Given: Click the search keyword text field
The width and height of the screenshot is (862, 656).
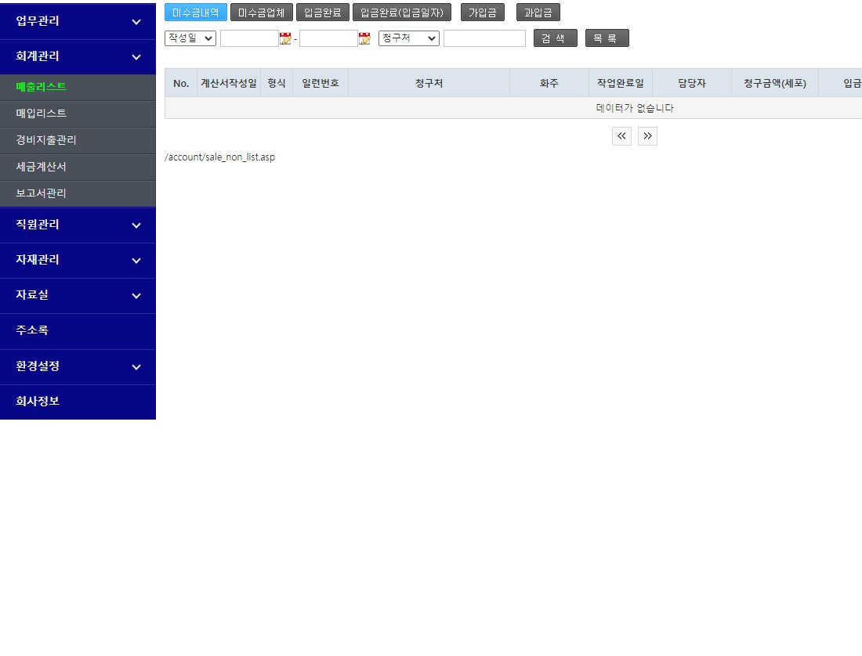Looking at the screenshot, I should pos(484,38).
